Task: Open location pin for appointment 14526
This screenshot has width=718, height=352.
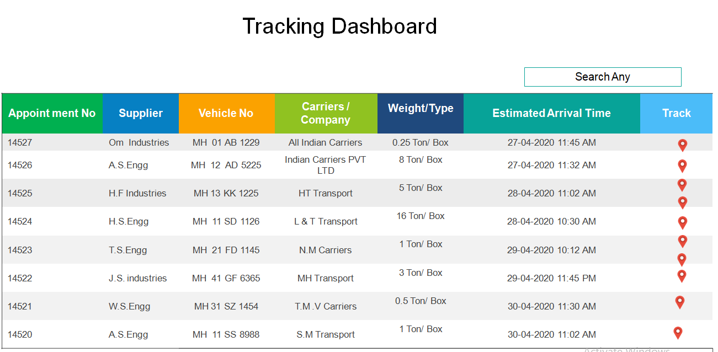Action: [682, 166]
